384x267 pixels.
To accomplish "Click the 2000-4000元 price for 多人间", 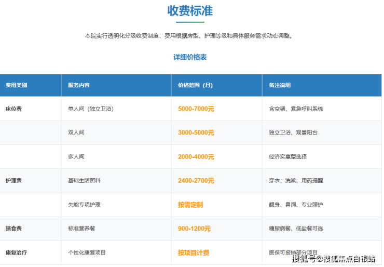I will [196, 156].
